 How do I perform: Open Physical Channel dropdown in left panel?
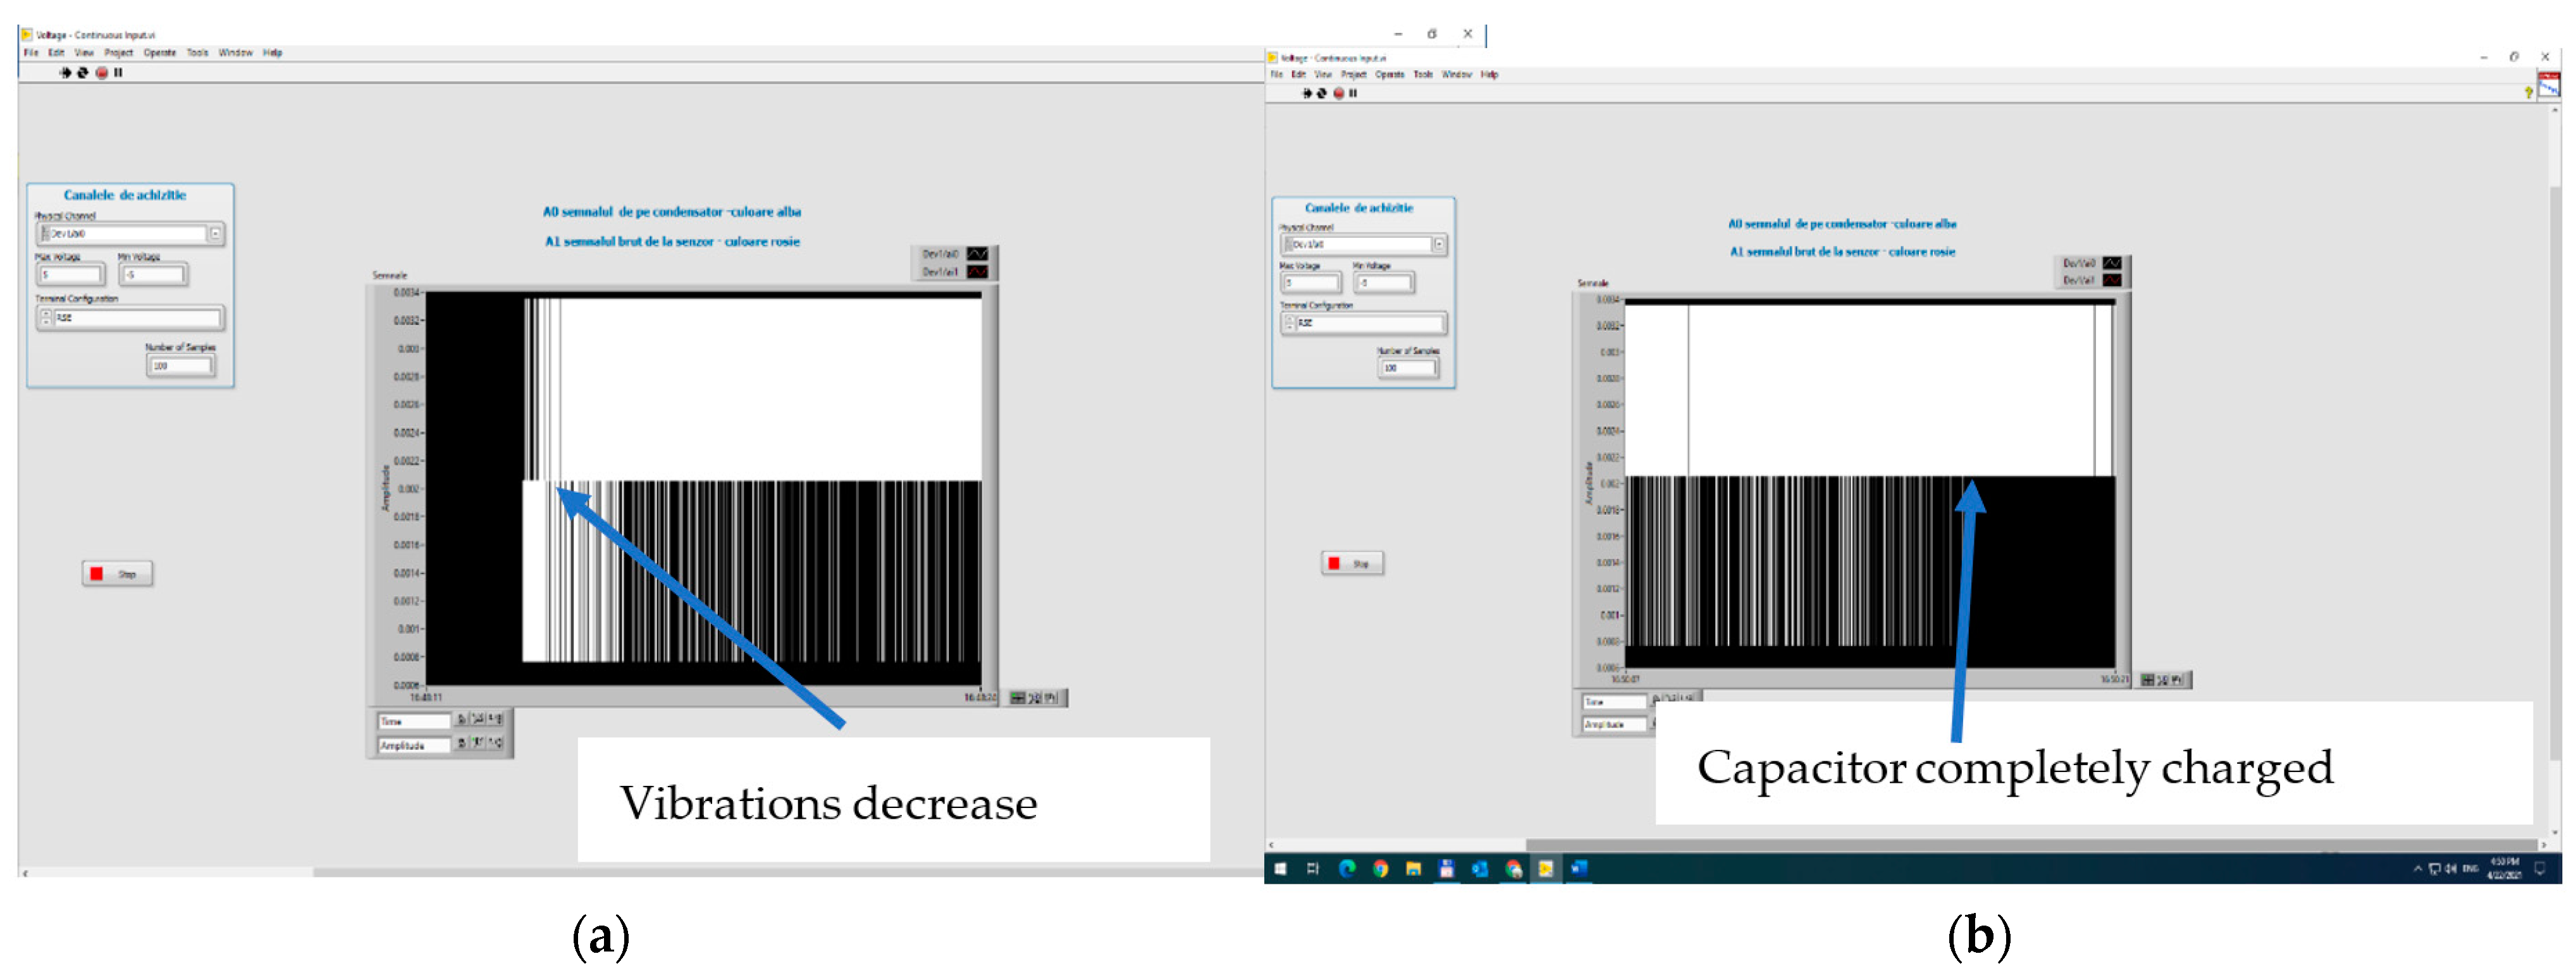[x=215, y=234]
